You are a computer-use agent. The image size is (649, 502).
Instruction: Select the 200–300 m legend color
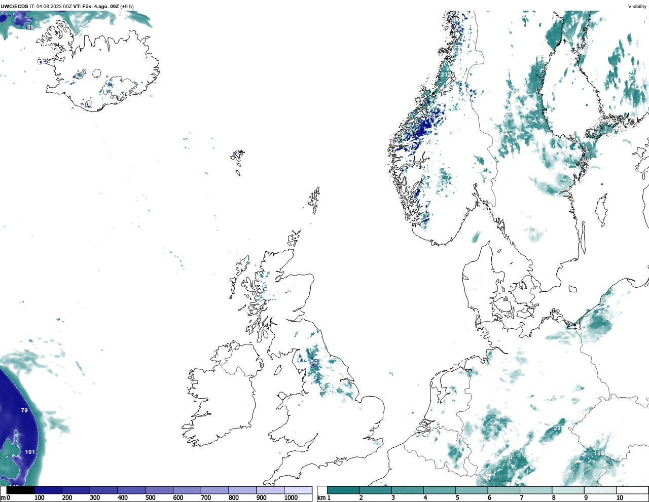click(76, 490)
